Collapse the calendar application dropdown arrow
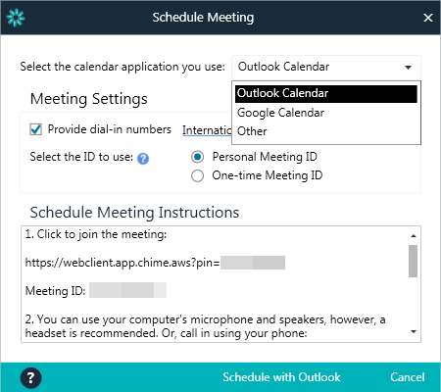 pyautogui.click(x=408, y=68)
